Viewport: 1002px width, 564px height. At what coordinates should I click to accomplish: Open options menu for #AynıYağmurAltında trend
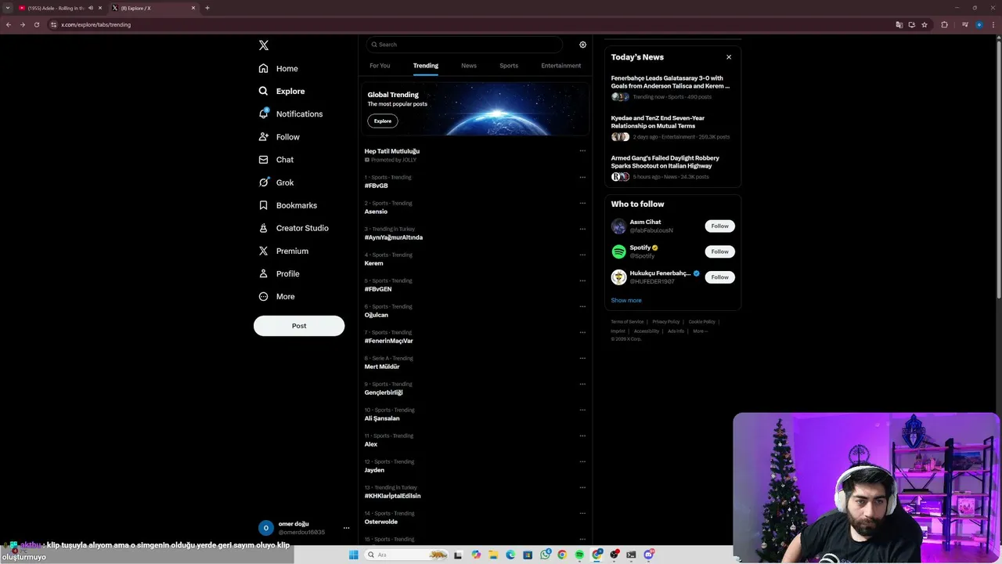582,229
